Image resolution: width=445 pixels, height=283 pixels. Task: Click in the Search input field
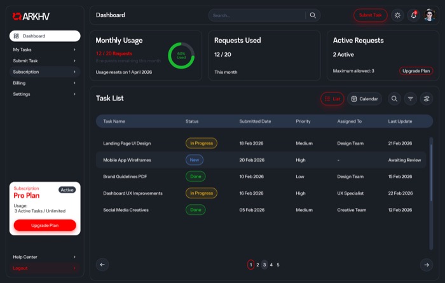click(257, 15)
